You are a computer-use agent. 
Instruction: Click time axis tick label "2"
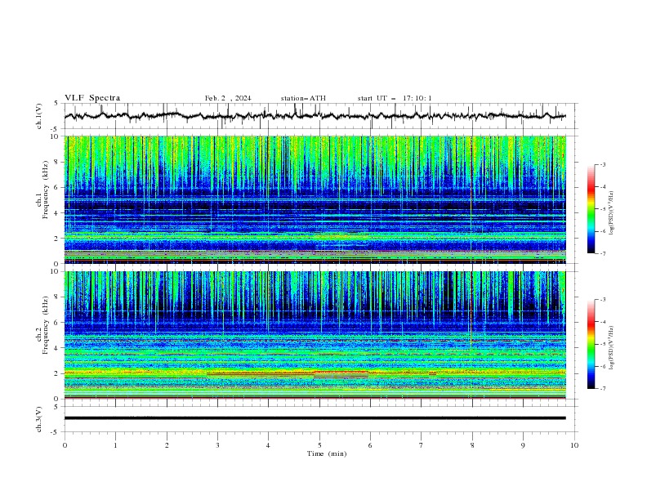click(167, 445)
